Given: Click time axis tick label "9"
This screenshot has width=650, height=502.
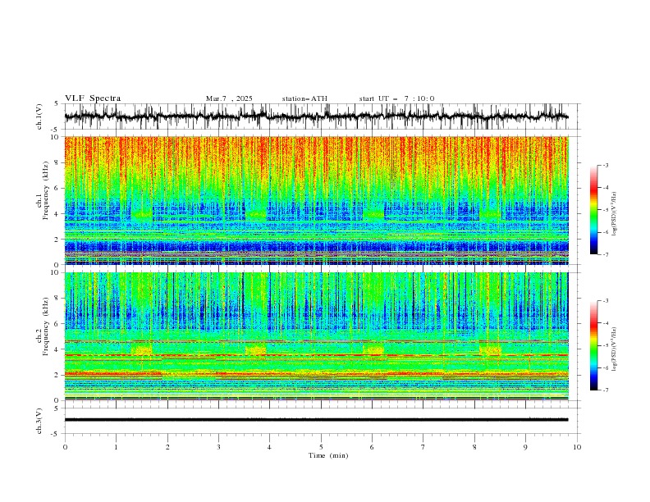Looking at the screenshot, I should (x=525, y=447).
